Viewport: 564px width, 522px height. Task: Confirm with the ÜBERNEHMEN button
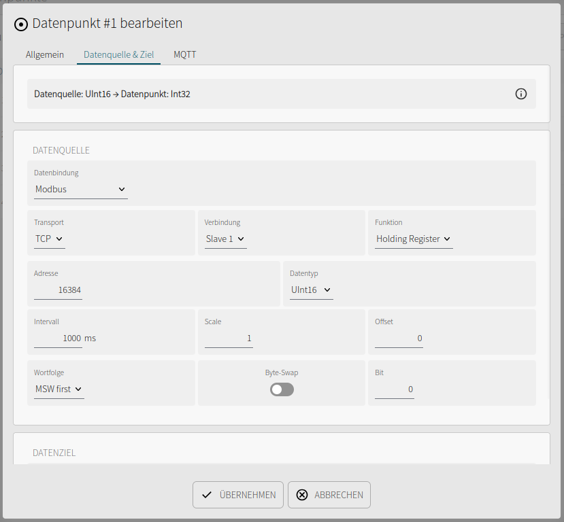pyautogui.click(x=237, y=495)
